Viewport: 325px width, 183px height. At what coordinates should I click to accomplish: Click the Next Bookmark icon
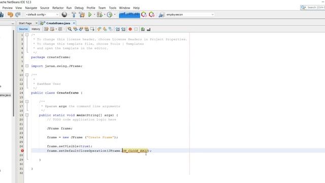pyautogui.click(x=105, y=29)
